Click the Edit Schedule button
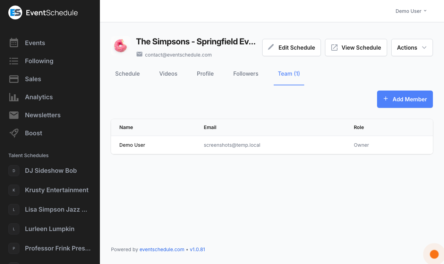Viewport: 444px width, 264px height. coord(291,48)
